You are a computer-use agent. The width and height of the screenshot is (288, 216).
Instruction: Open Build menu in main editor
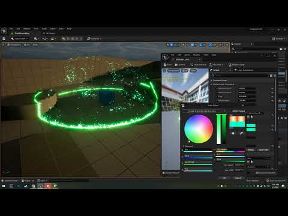[44, 29]
